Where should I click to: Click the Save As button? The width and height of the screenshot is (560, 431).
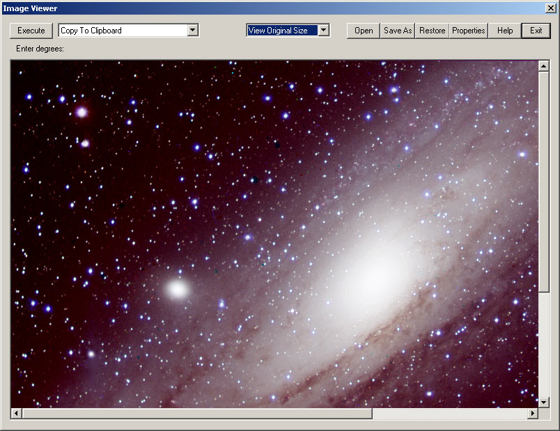(x=398, y=31)
